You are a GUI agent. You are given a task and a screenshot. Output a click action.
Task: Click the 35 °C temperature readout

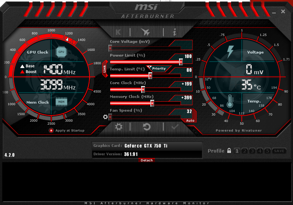pos(251,85)
